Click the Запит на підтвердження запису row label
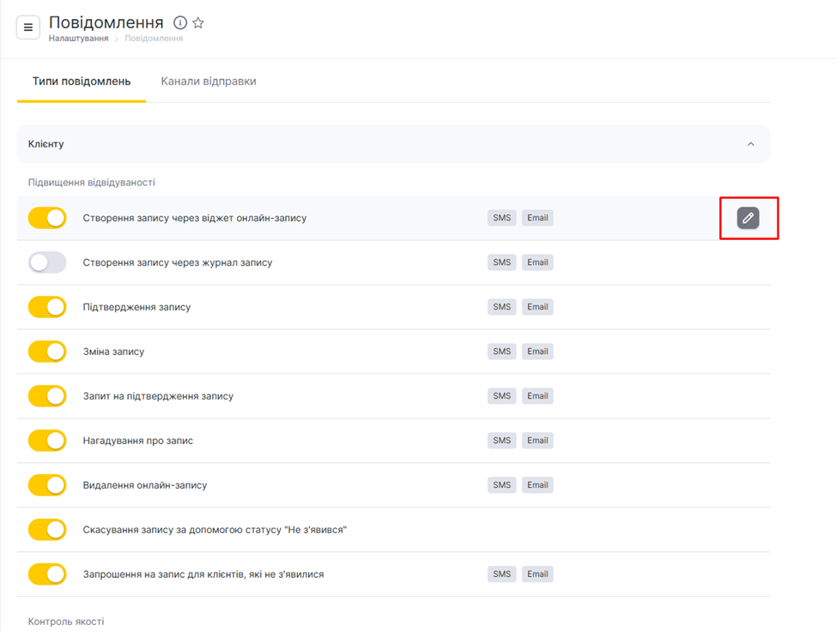Image resolution: width=836 pixels, height=631 pixels. point(158,396)
